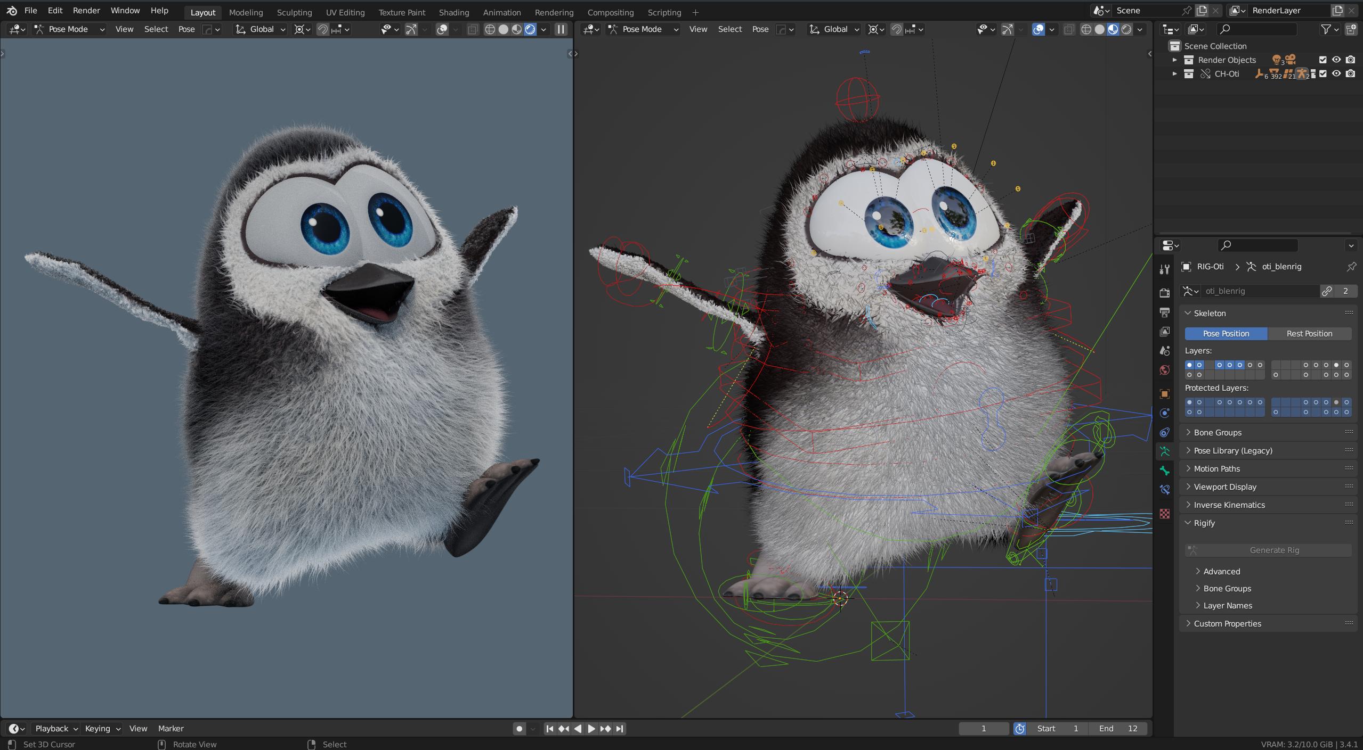Expand the Bone Groups panel
Image resolution: width=1363 pixels, height=750 pixels.
1218,432
